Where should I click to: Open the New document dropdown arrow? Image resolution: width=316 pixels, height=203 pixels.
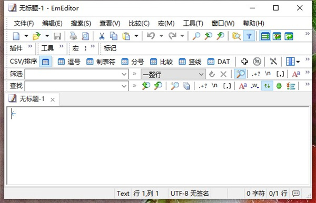[26, 36]
